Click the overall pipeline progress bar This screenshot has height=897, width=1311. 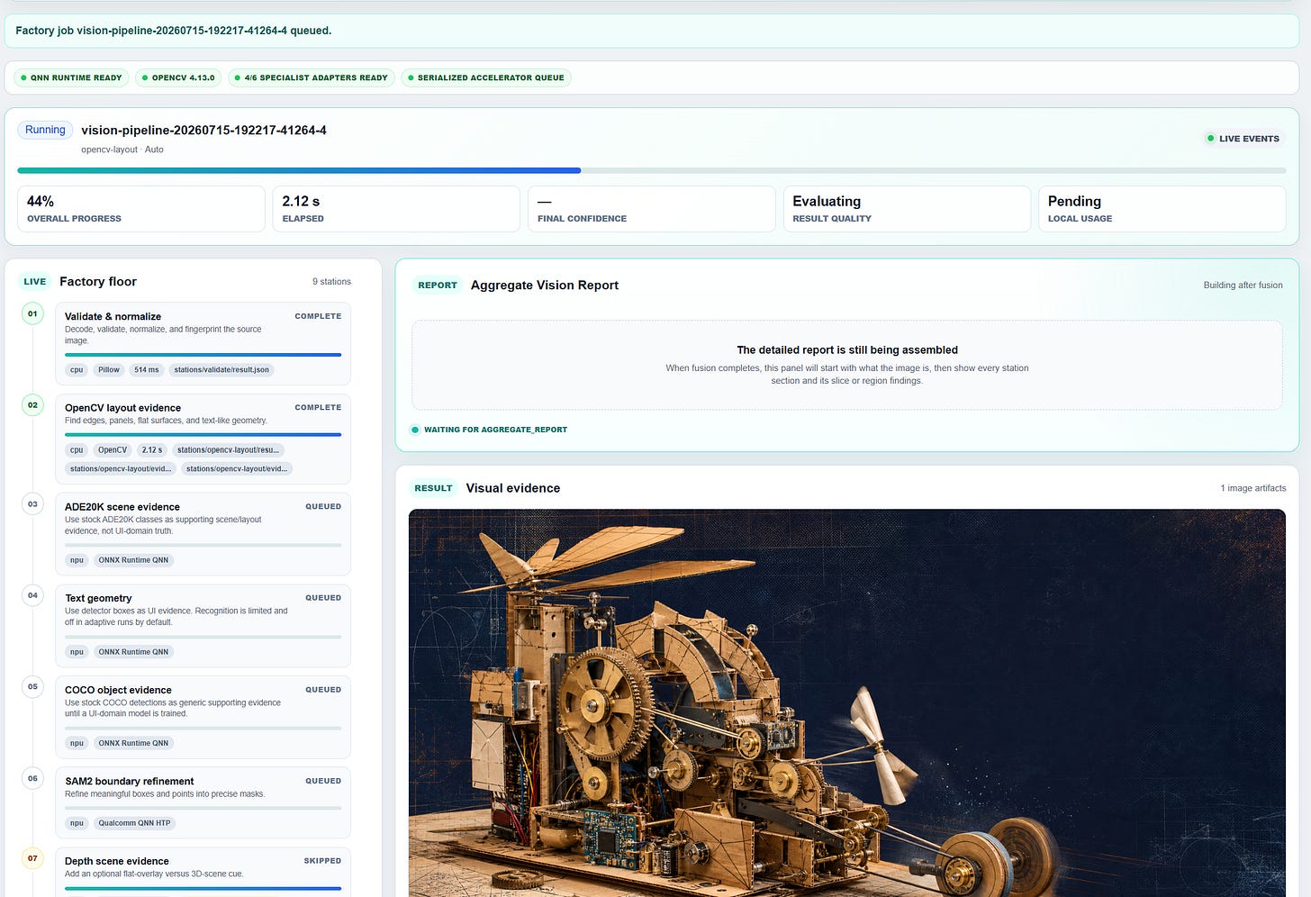tap(652, 170)
